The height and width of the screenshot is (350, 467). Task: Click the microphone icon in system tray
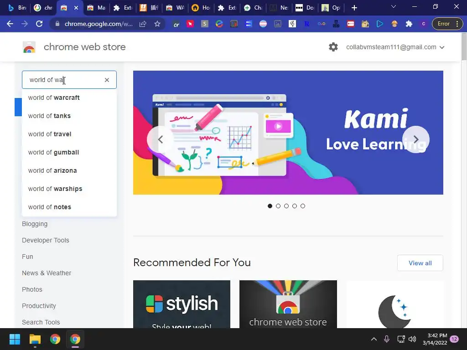click(387, 339)
